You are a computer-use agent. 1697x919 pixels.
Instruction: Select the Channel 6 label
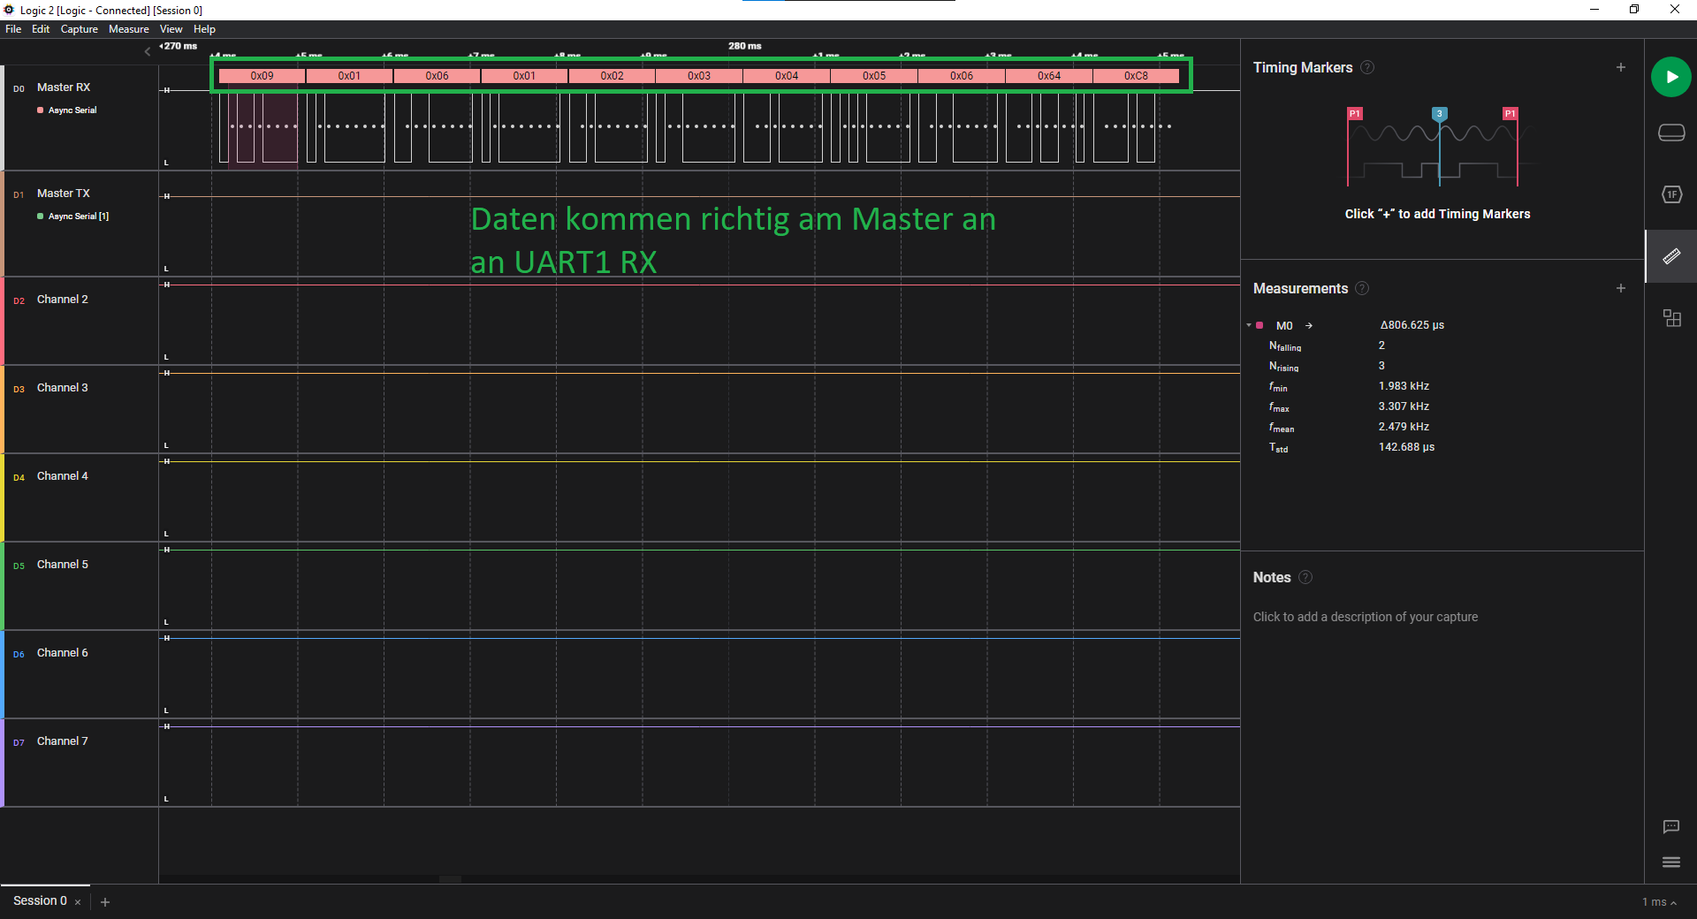63,653
